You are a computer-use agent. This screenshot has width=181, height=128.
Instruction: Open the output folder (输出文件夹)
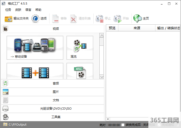coord(16,18)
